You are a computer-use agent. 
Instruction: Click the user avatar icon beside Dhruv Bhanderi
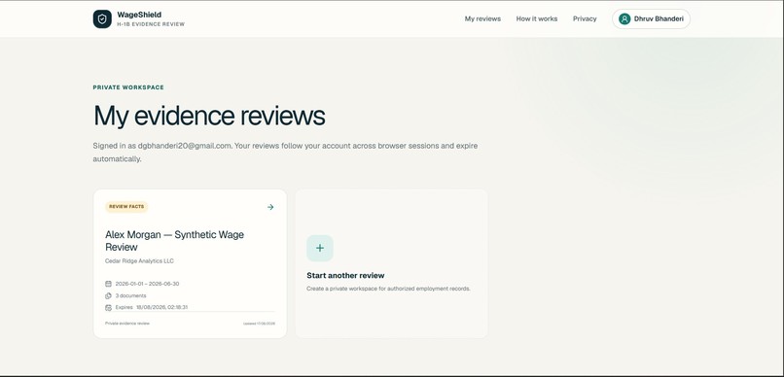point(624,19)
